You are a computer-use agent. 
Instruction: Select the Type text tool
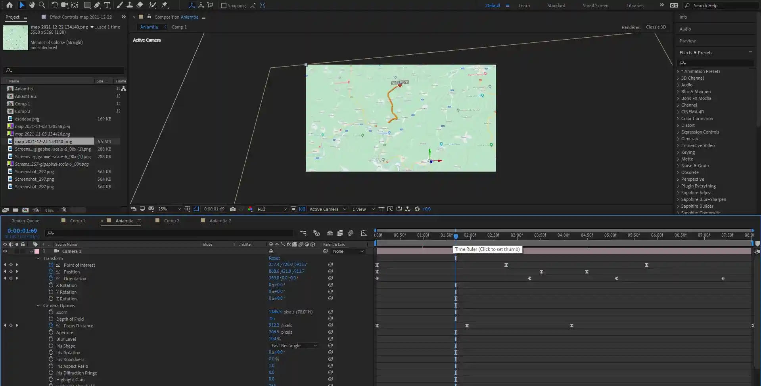pos(107,5)
